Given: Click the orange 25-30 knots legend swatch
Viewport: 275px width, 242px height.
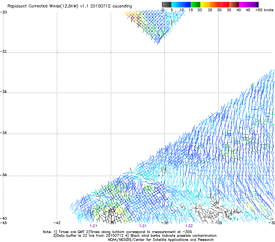Looking at the screenshot, I should (x=215, y=4).
